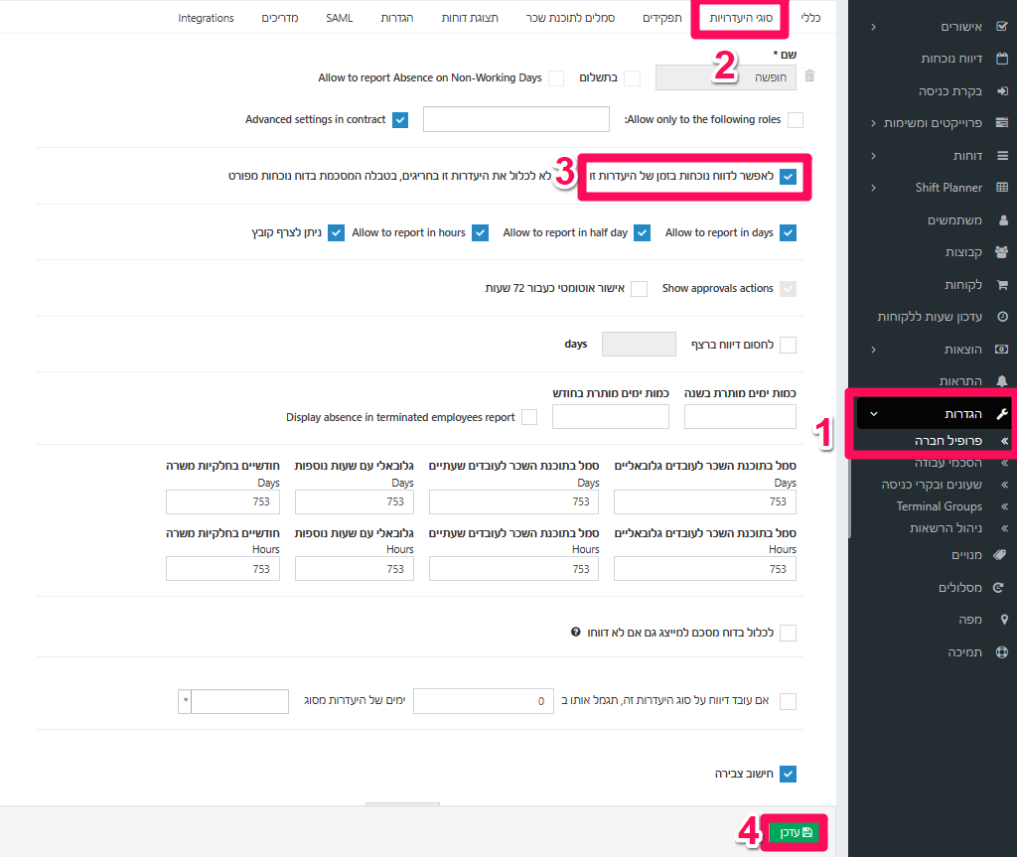The width and height of the screenshot is (1017, 857).
Task: Enable the בתשלום checkbox
Action: [633, 77]
